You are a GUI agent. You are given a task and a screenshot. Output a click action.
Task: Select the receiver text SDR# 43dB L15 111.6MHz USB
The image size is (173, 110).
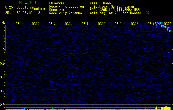click(115, 10)
